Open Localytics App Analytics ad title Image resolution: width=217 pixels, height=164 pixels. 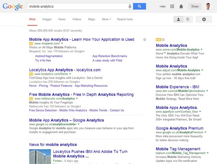[x=65, y=70]
